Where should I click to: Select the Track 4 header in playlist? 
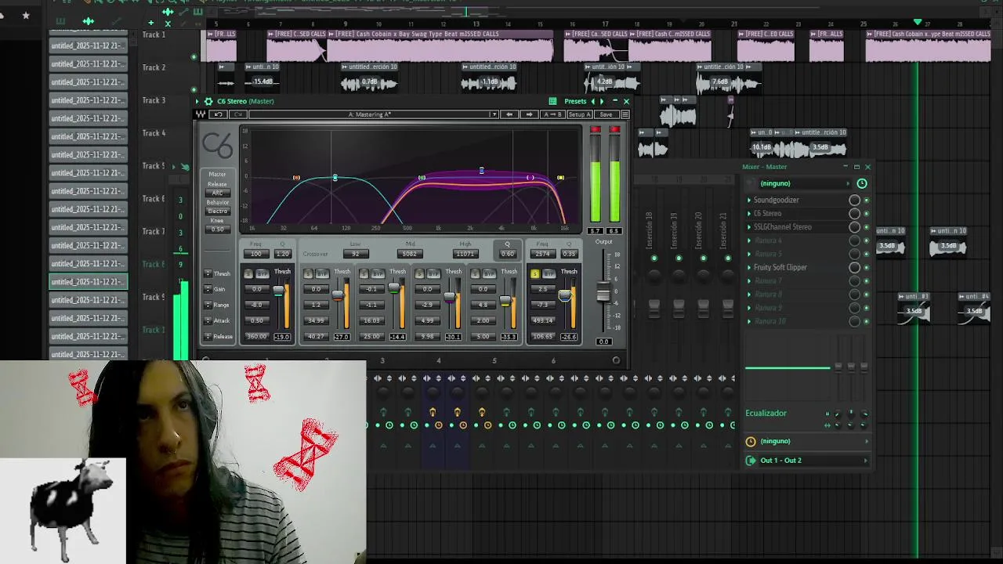[154, 133]
